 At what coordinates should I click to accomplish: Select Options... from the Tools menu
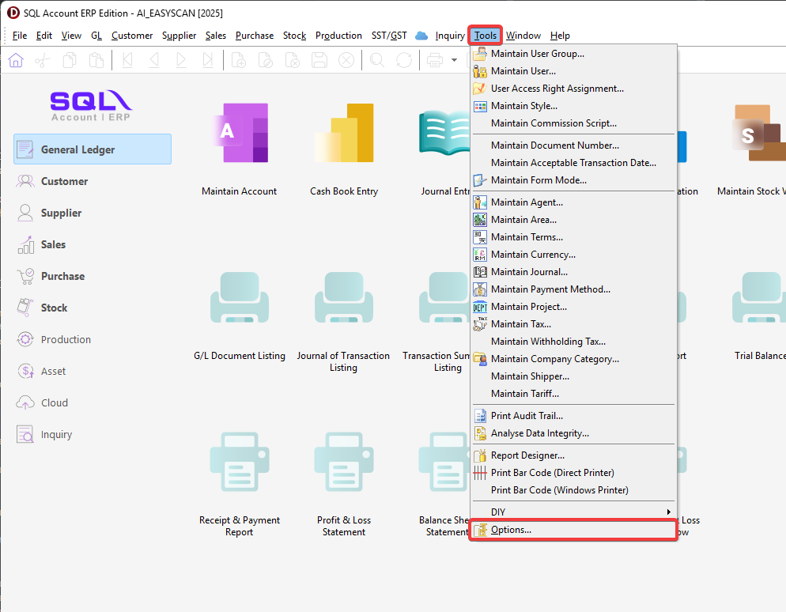(511, 530)
